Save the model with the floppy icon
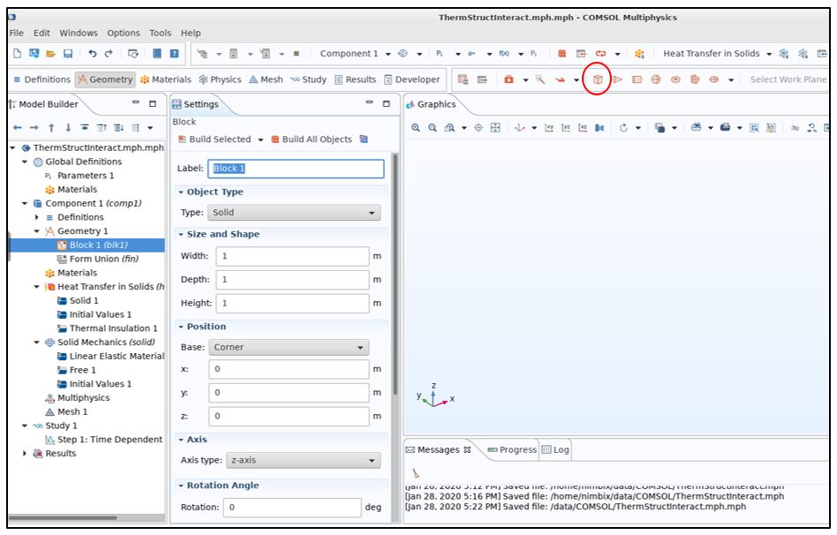Image resolution: width=837 pixels, height=535 pixels. tap(68, 53)
